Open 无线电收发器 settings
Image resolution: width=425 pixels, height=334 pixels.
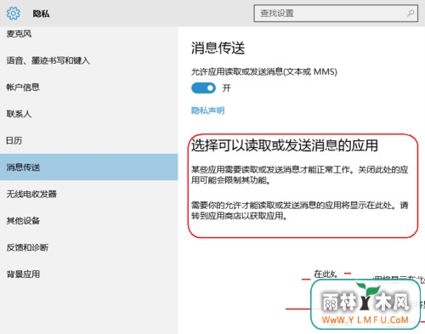pos(31,194)
